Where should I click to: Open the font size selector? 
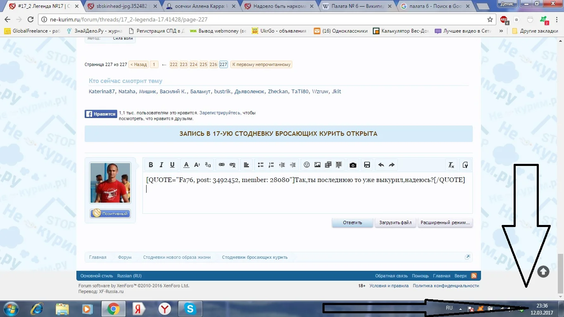pos(197,165)
